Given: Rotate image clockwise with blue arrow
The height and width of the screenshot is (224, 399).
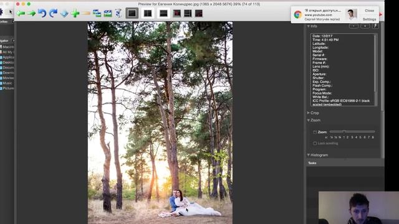Looking at the screenshot, I should pyautogui.click(x=53, y=13).
